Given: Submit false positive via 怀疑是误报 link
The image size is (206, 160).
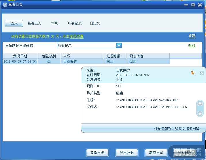Looking at the screenshot, I should 177,129.
